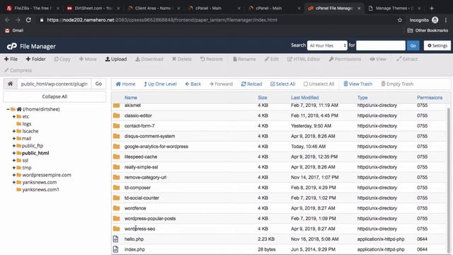
Task: Open the Upload tool
Action: pos(116,59)
